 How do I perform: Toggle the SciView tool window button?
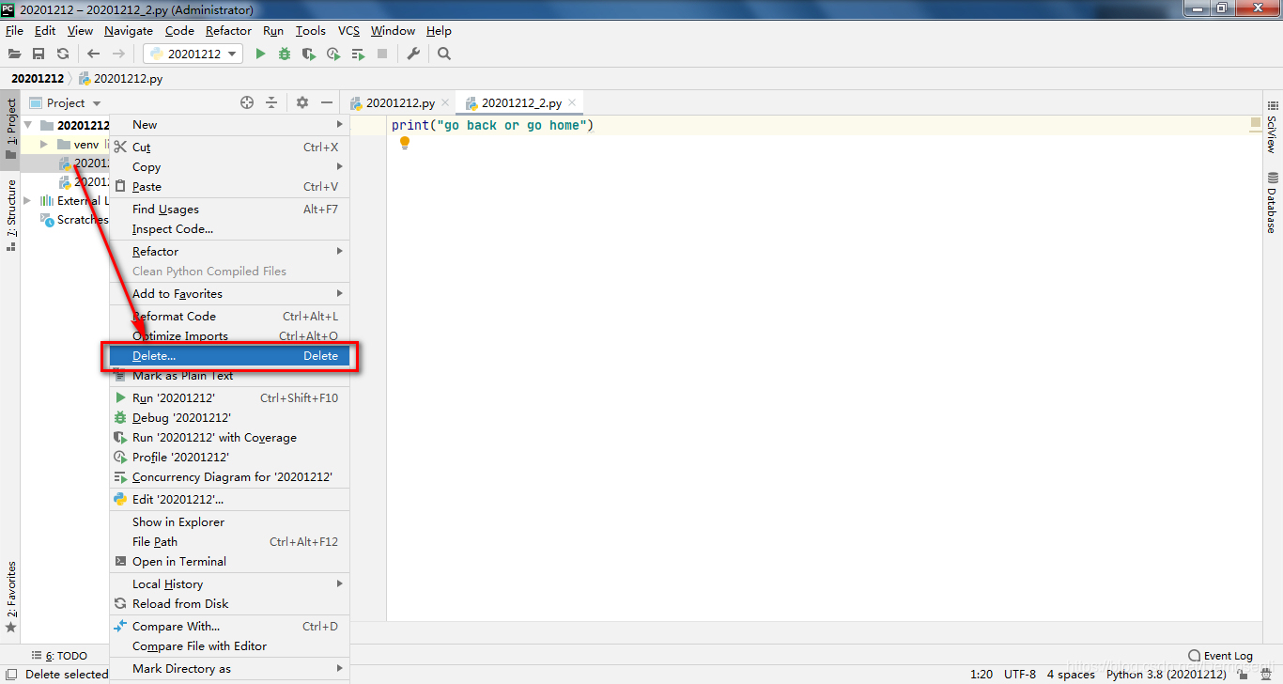[1273, 128]
